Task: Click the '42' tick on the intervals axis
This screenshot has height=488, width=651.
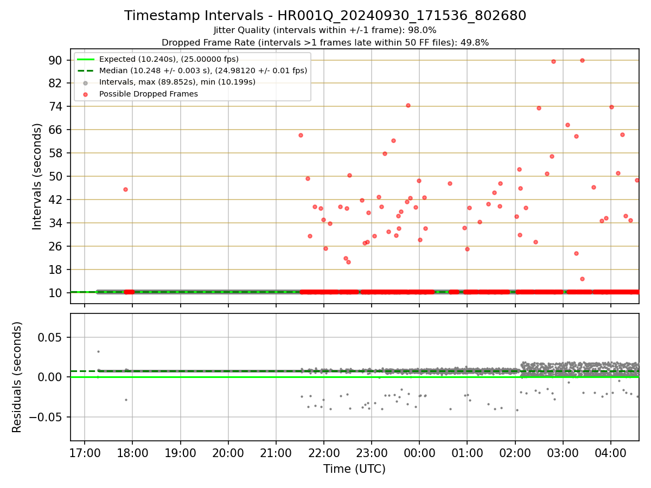Action: [56, 200]
